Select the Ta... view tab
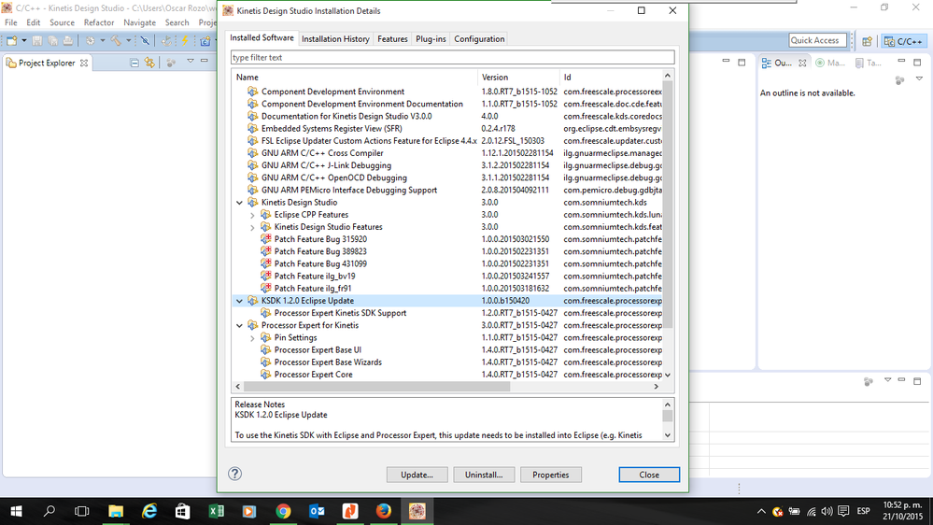933x525 pixels. pos(869,63)
